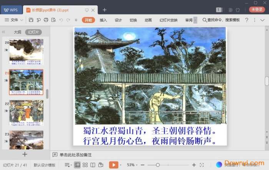Click the zoom slider handle
269x170 pixels.
click(x=158, y=165)
